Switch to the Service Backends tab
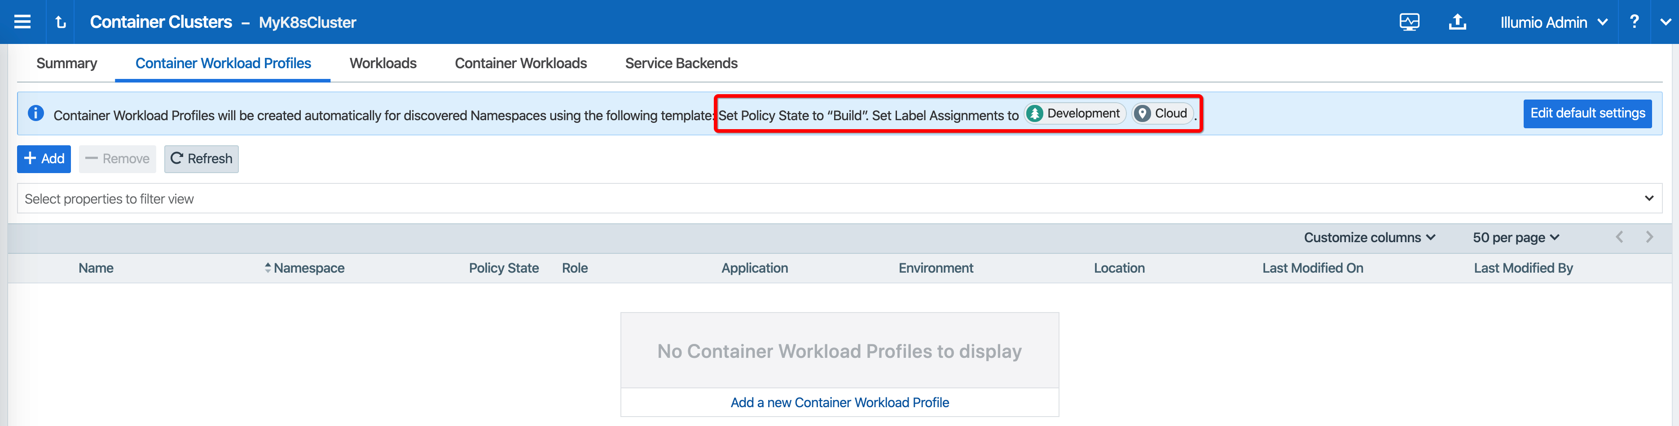This screenshot has height=426, width=1679. pos(681,63)
